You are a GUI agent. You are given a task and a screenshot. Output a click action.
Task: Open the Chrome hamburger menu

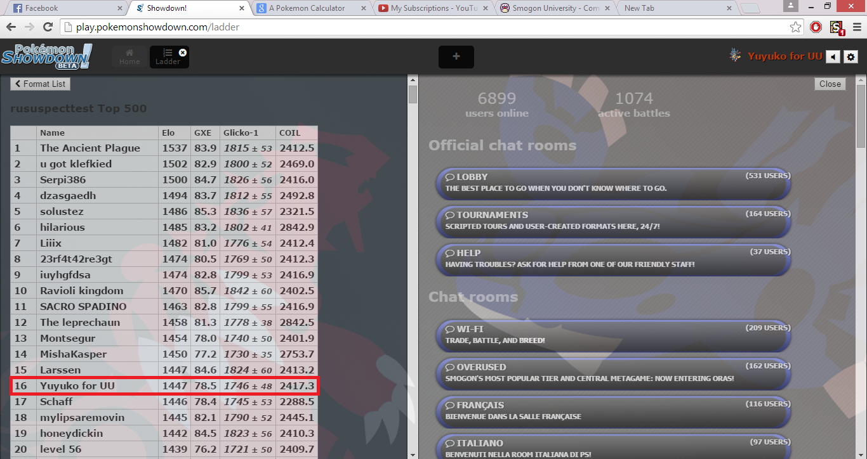(856, 27)
